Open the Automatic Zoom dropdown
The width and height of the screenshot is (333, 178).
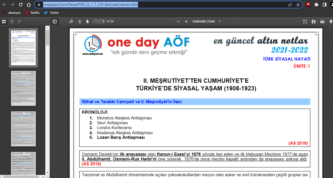coord(206,21)
